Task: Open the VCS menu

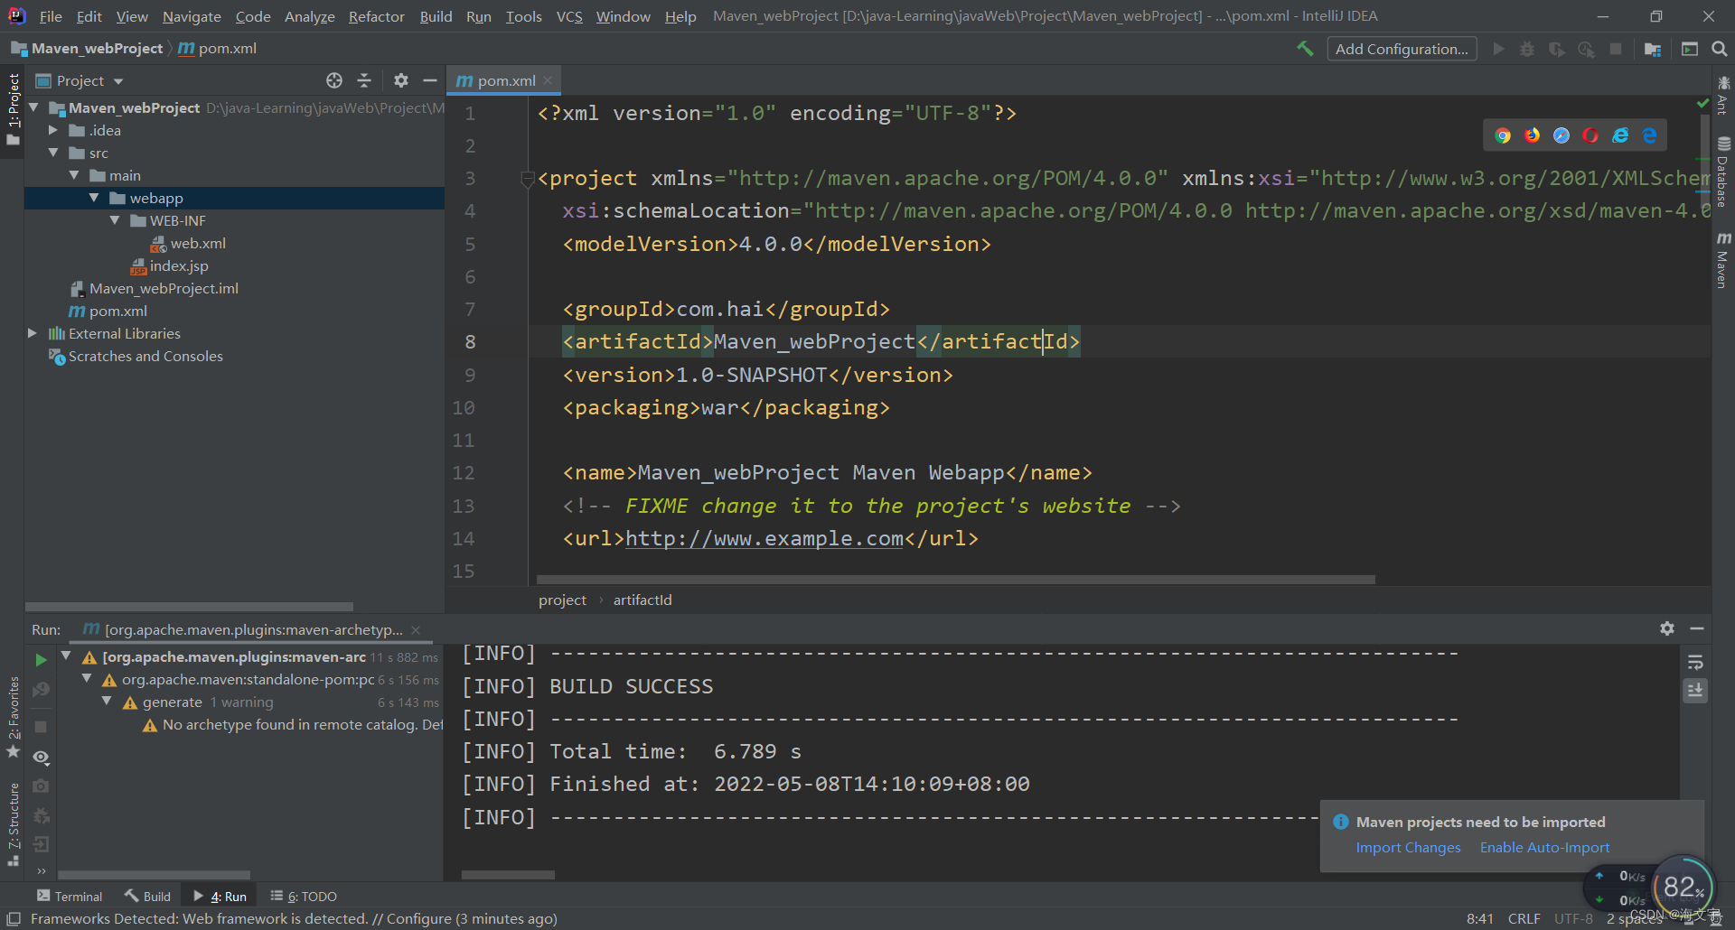Action: [x=569, y=16]
